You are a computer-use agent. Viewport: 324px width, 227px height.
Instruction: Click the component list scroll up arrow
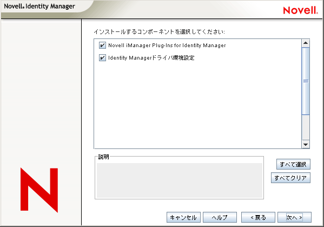(306, 43)
